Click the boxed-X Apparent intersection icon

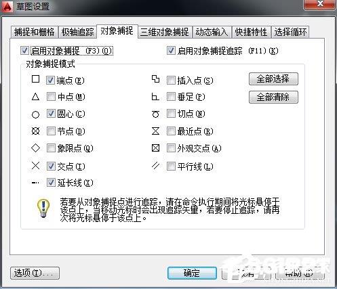(x=155, y=148)
